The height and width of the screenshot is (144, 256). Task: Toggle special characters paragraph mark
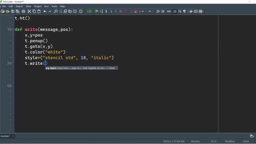(x=184, y=12)
